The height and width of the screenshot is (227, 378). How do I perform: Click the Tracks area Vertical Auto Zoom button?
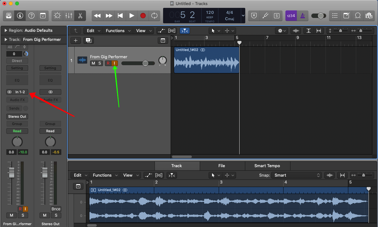click(x=308, y=31)
